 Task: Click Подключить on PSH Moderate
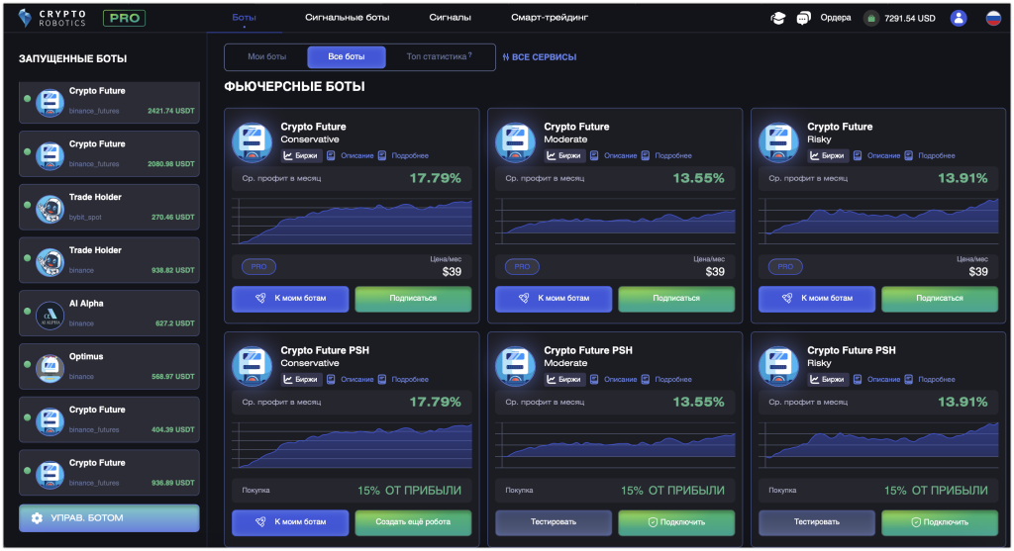(x=675, y=522)
